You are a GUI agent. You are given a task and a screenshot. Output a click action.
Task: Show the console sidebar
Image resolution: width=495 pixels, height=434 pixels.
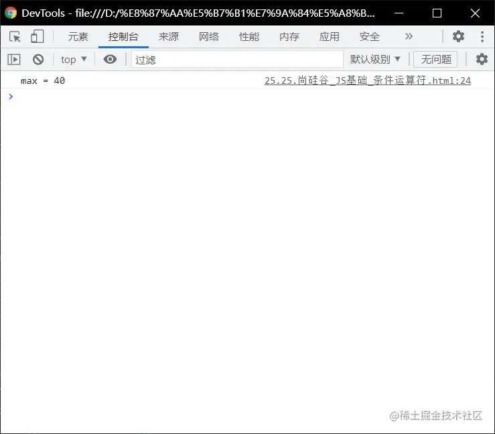tap(14, 60)
